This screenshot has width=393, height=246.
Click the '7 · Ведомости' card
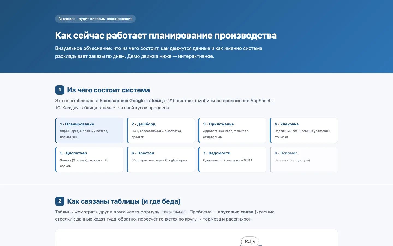tap(232, 160)
